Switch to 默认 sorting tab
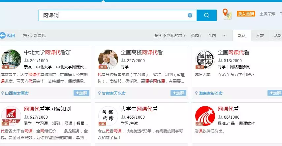282x146 pixels. 242,35
